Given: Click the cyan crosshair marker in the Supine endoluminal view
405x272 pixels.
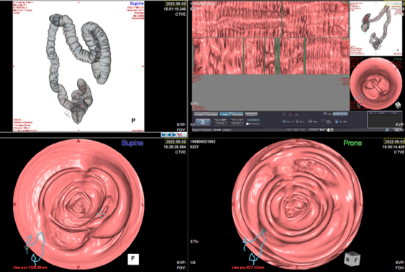Looking at the screenshot, I should [101, 214].
